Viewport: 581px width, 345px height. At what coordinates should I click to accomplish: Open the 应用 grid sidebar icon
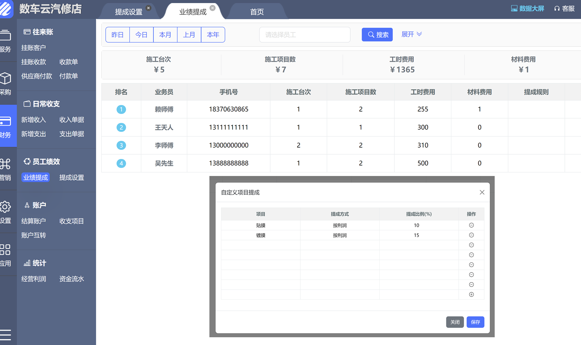pyautogui.click(x=5, y=250)
